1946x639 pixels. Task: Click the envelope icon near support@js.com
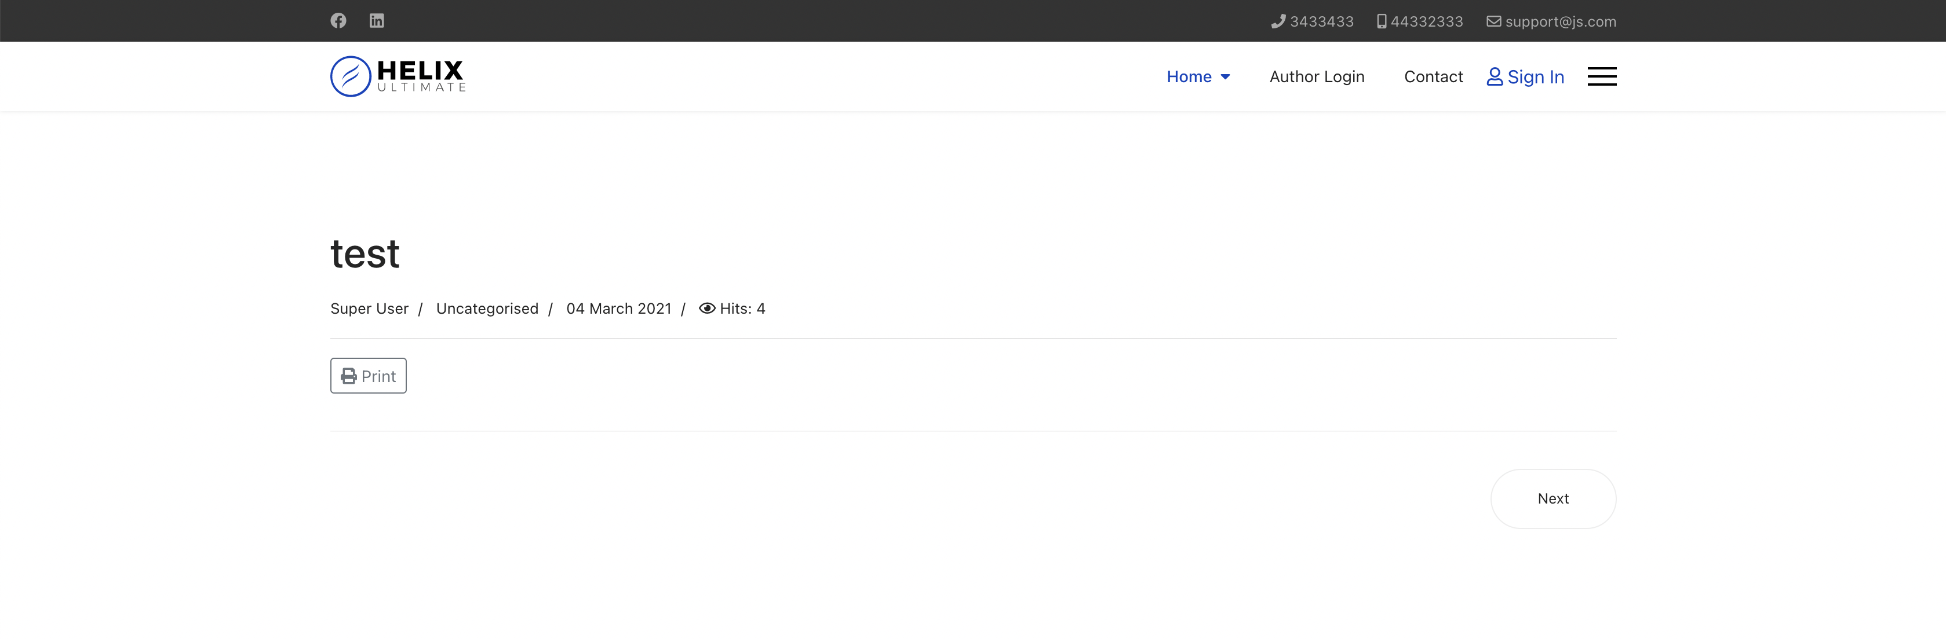tap(1493, 21)
